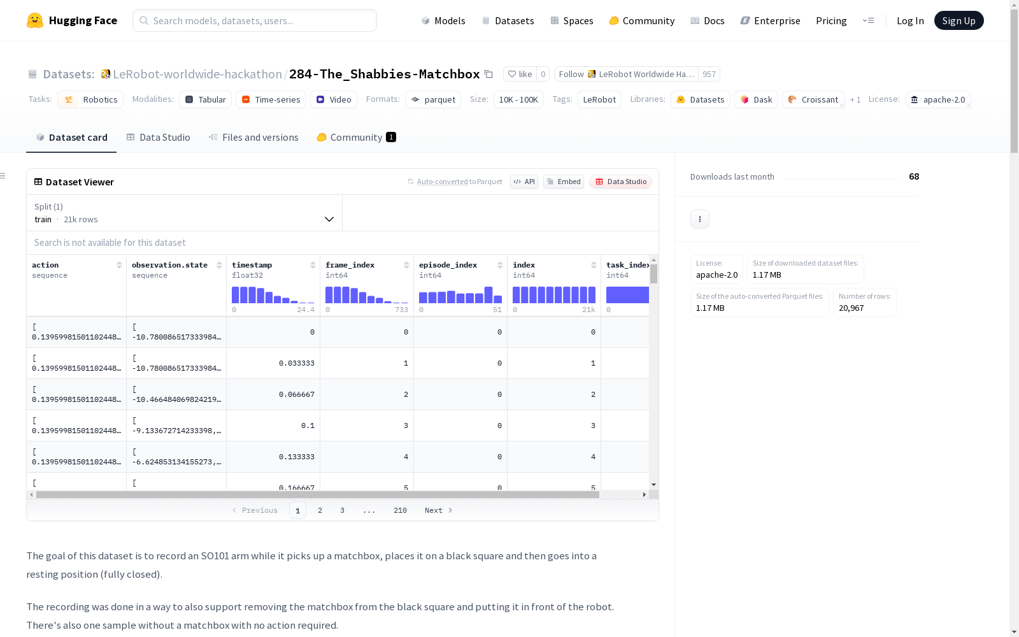Select the Dask library tag
1019x637 pixels.
point(756,99)
